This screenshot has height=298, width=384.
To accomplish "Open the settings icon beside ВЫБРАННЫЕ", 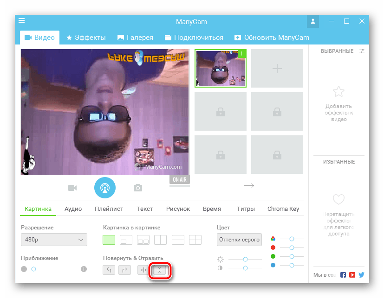I will tap(362, 51).
